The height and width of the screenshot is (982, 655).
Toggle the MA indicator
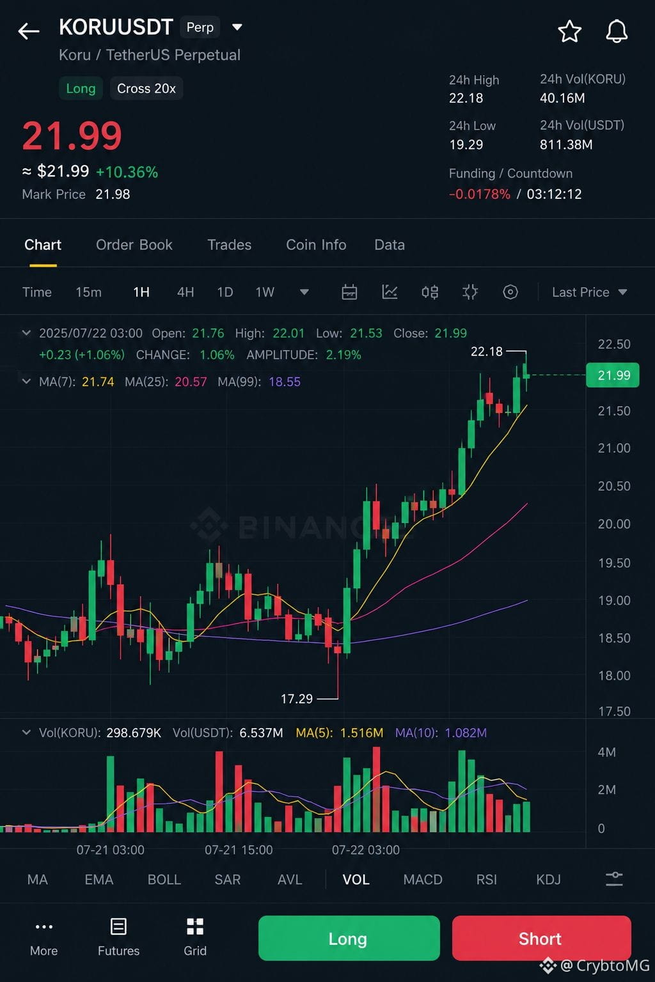(x=38, y=880)
